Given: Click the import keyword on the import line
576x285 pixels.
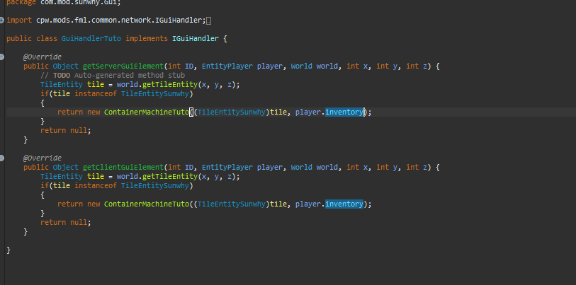Looking at the screenshot, I should pos(20,20).
